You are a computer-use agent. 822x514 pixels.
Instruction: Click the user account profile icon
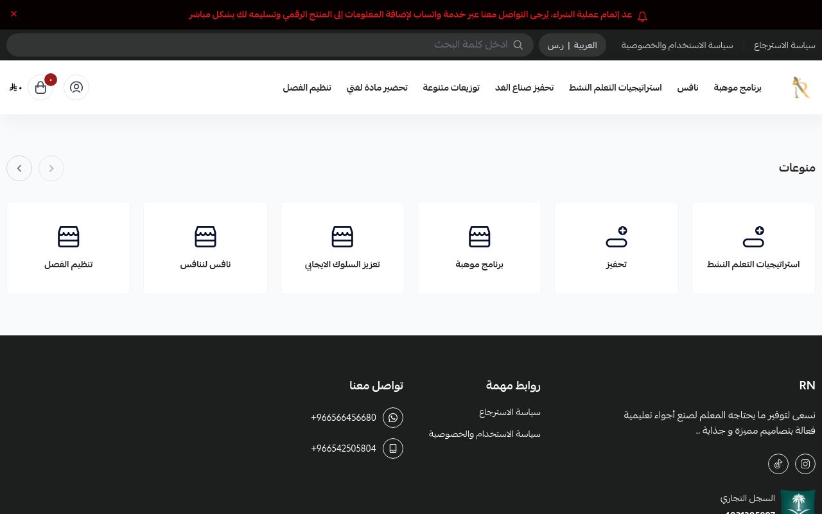coord(76,87)
